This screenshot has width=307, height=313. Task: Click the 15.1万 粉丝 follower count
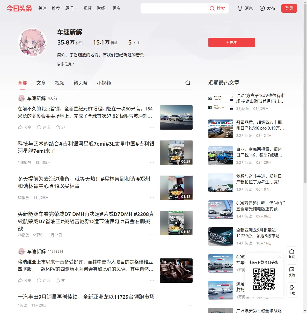point(106,42)
